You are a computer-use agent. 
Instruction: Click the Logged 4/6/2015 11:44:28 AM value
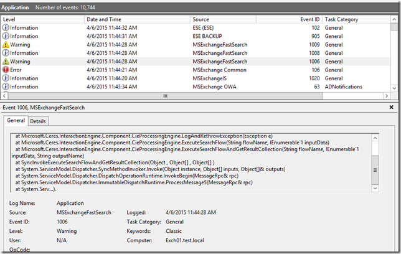point(191,212)
